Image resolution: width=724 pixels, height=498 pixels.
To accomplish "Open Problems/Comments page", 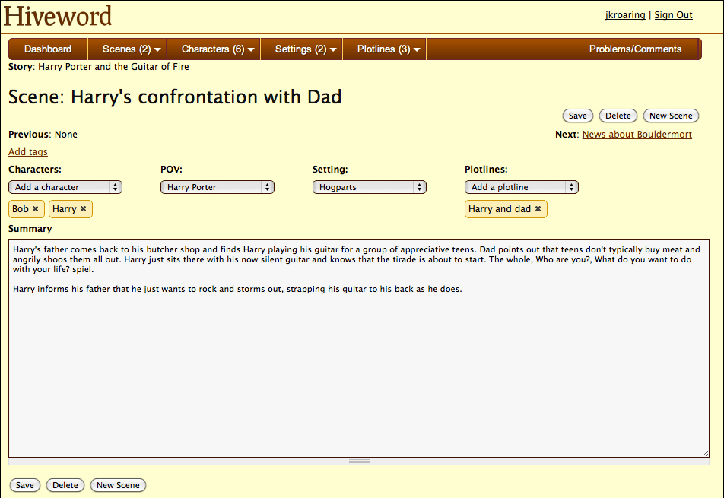I will coord(635,49).
